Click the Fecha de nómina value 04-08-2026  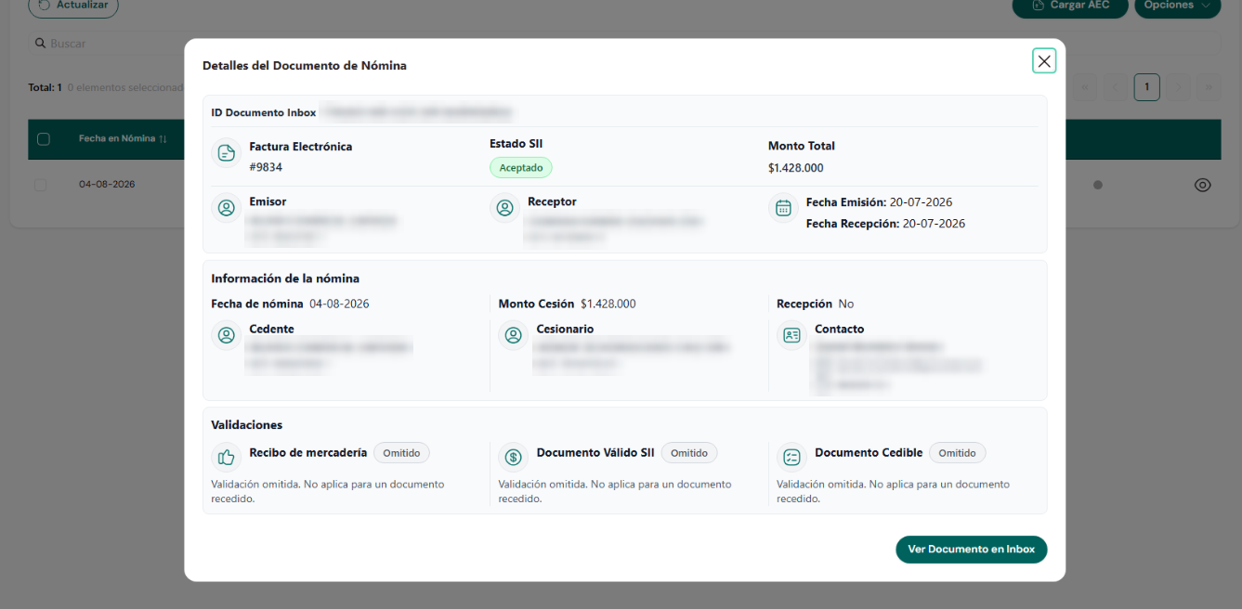pyautogui.click(x=339, y=304)
